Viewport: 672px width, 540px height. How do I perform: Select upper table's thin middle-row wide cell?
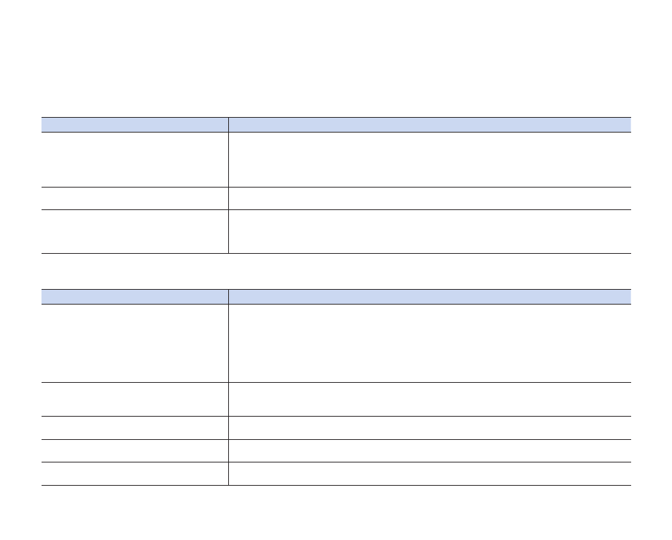coord(430,199)
